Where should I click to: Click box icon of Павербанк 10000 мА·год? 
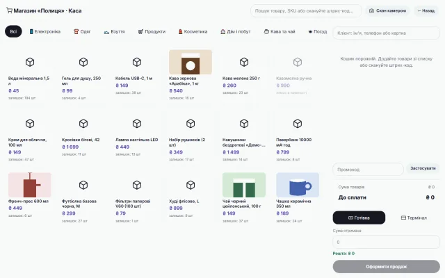(x=298, y=124)
